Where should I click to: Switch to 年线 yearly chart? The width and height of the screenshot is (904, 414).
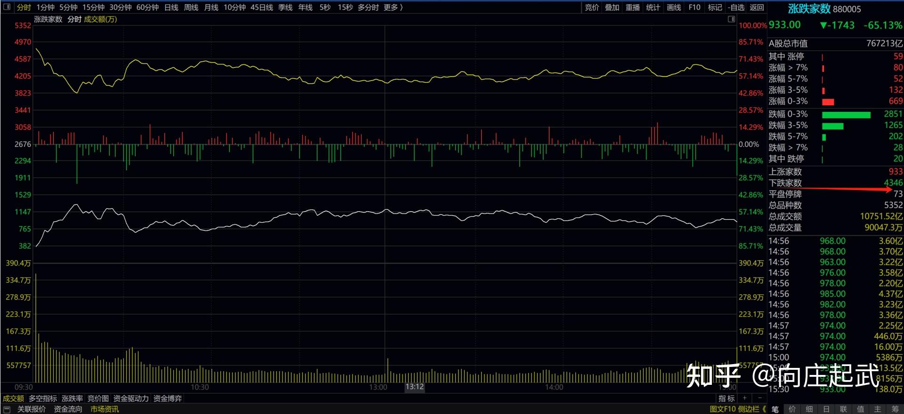[x=306, y=8]
